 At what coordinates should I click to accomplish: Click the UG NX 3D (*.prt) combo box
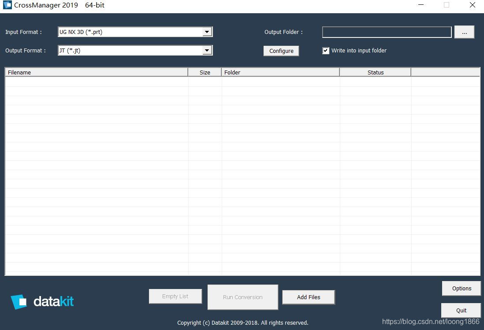(x=135, y=32)
